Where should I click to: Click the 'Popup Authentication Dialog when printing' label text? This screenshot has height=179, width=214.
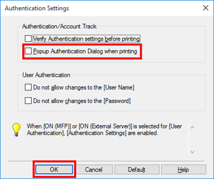(85, 51)
